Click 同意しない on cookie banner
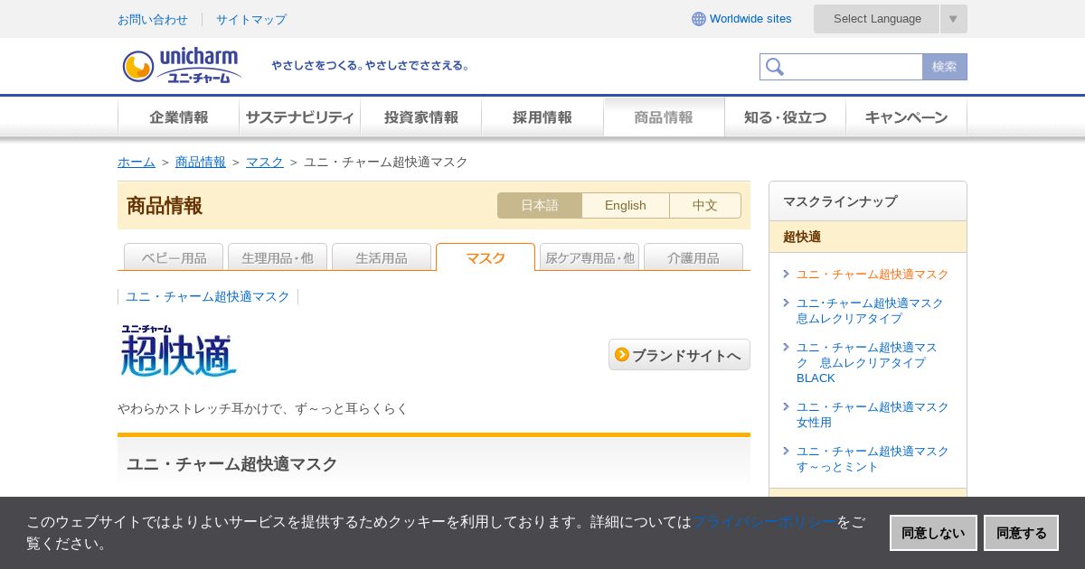The height and width of the screenshot is (569, 1085). pyautogui.click(x=933, y=533)
